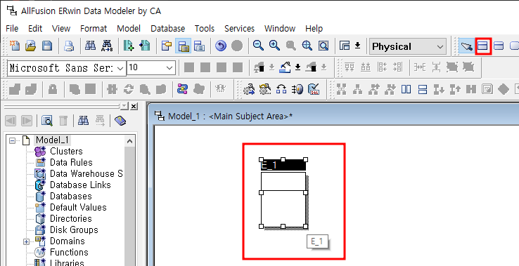
Task: Select the View tool with dashed outline
Action: coord(498,46)
